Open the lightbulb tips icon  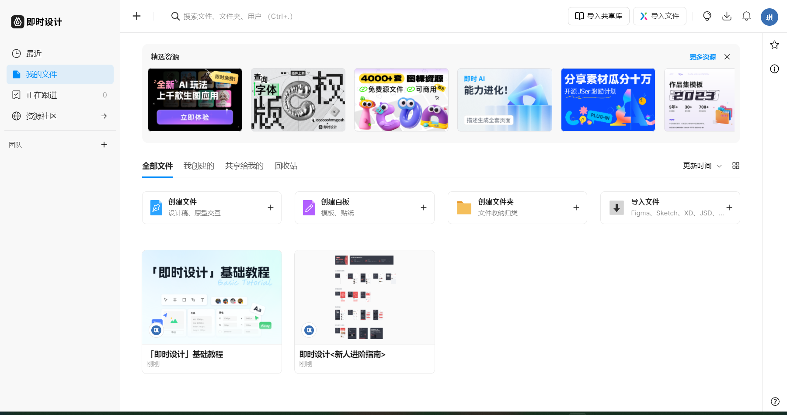click(707, 16)
